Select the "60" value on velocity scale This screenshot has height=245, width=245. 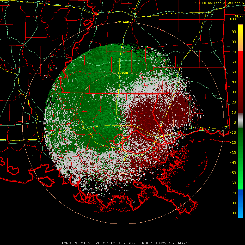point(234,62)
